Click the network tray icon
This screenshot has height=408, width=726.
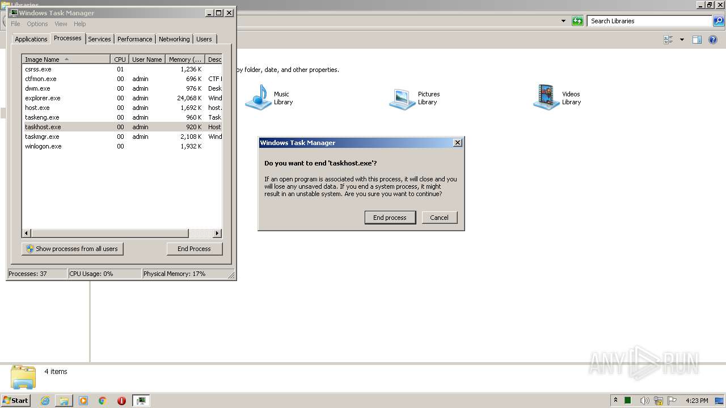659,401
